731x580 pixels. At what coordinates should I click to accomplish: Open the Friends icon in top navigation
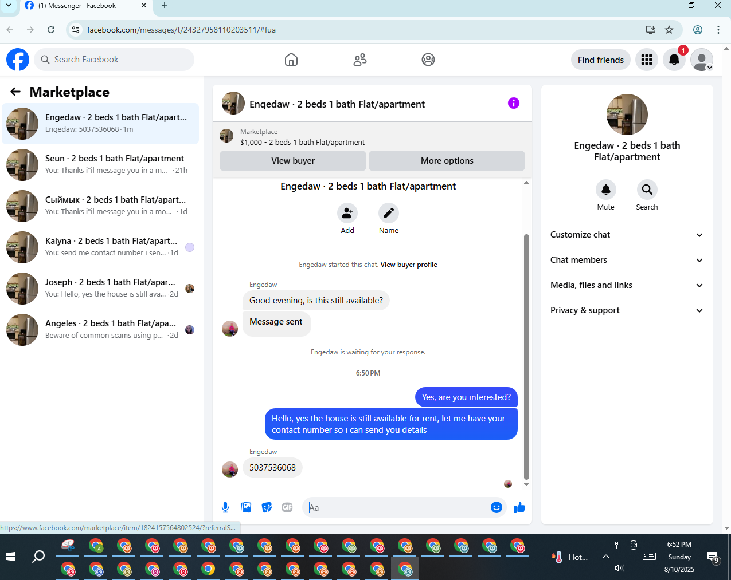360,60
